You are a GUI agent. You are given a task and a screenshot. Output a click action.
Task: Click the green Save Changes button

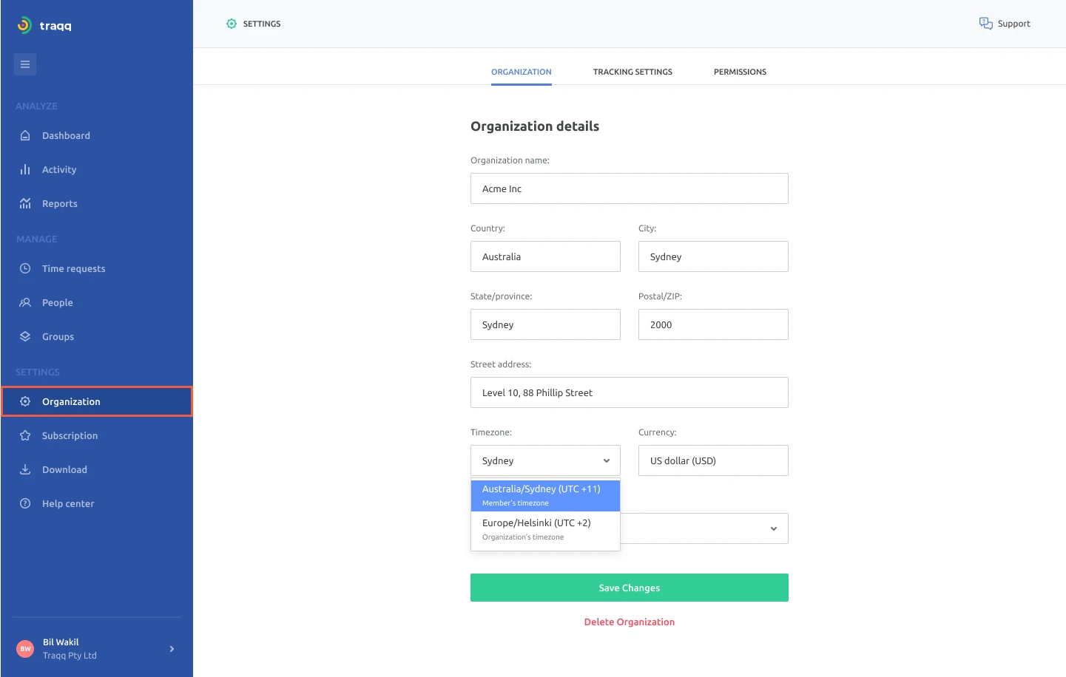point(630,588)
